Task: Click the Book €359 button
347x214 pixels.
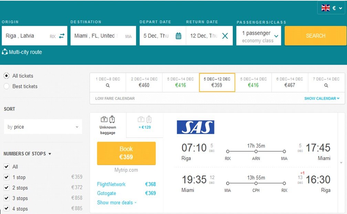Action: pos(126,153)
